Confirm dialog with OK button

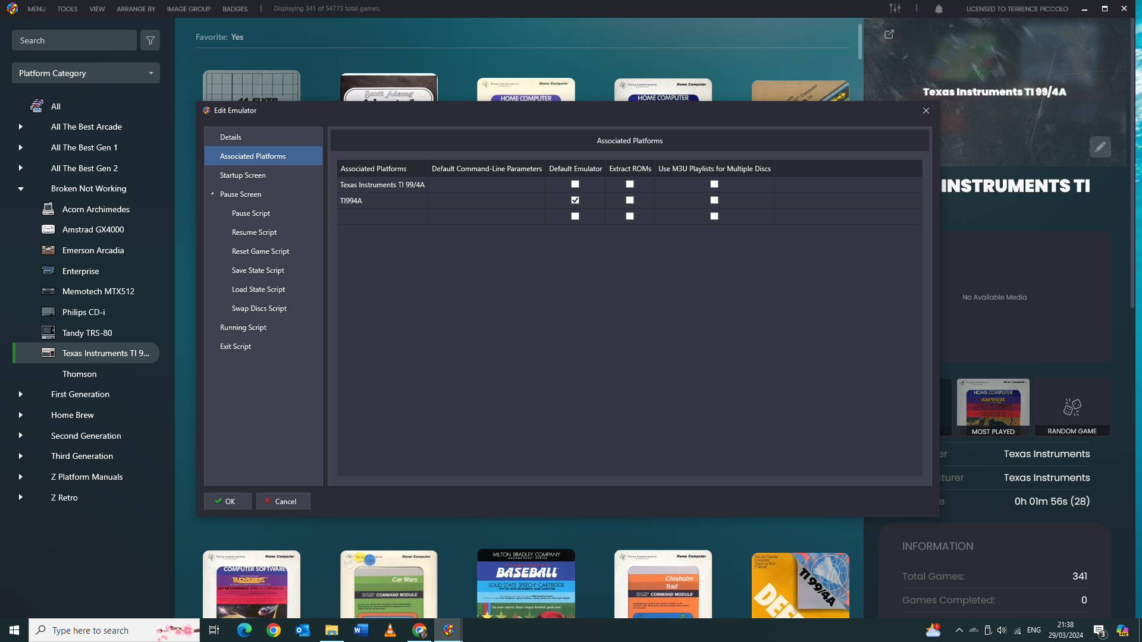tap(228, 501)
